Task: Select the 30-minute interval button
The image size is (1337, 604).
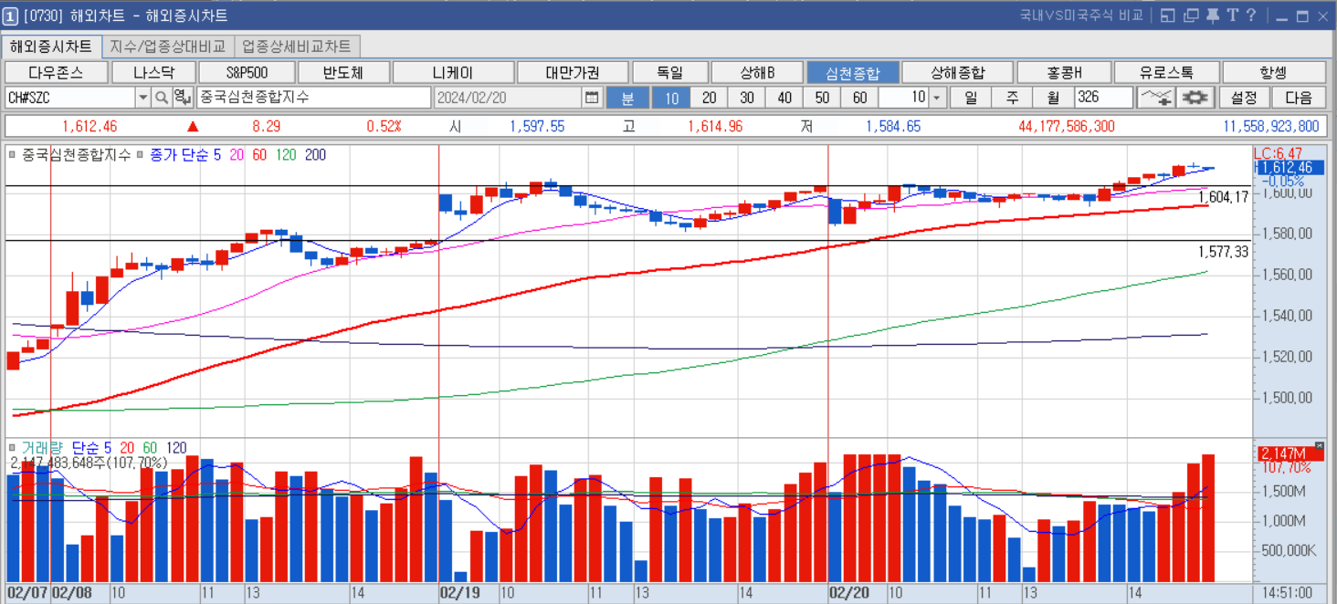Action: point(746,98)
